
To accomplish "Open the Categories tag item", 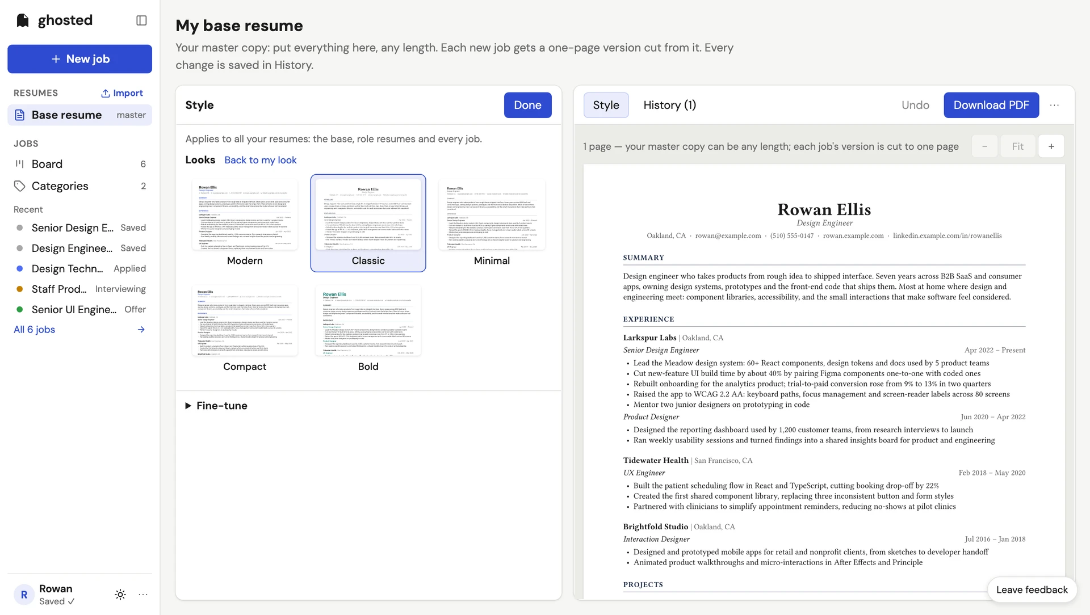I will [x=79, y=186].
